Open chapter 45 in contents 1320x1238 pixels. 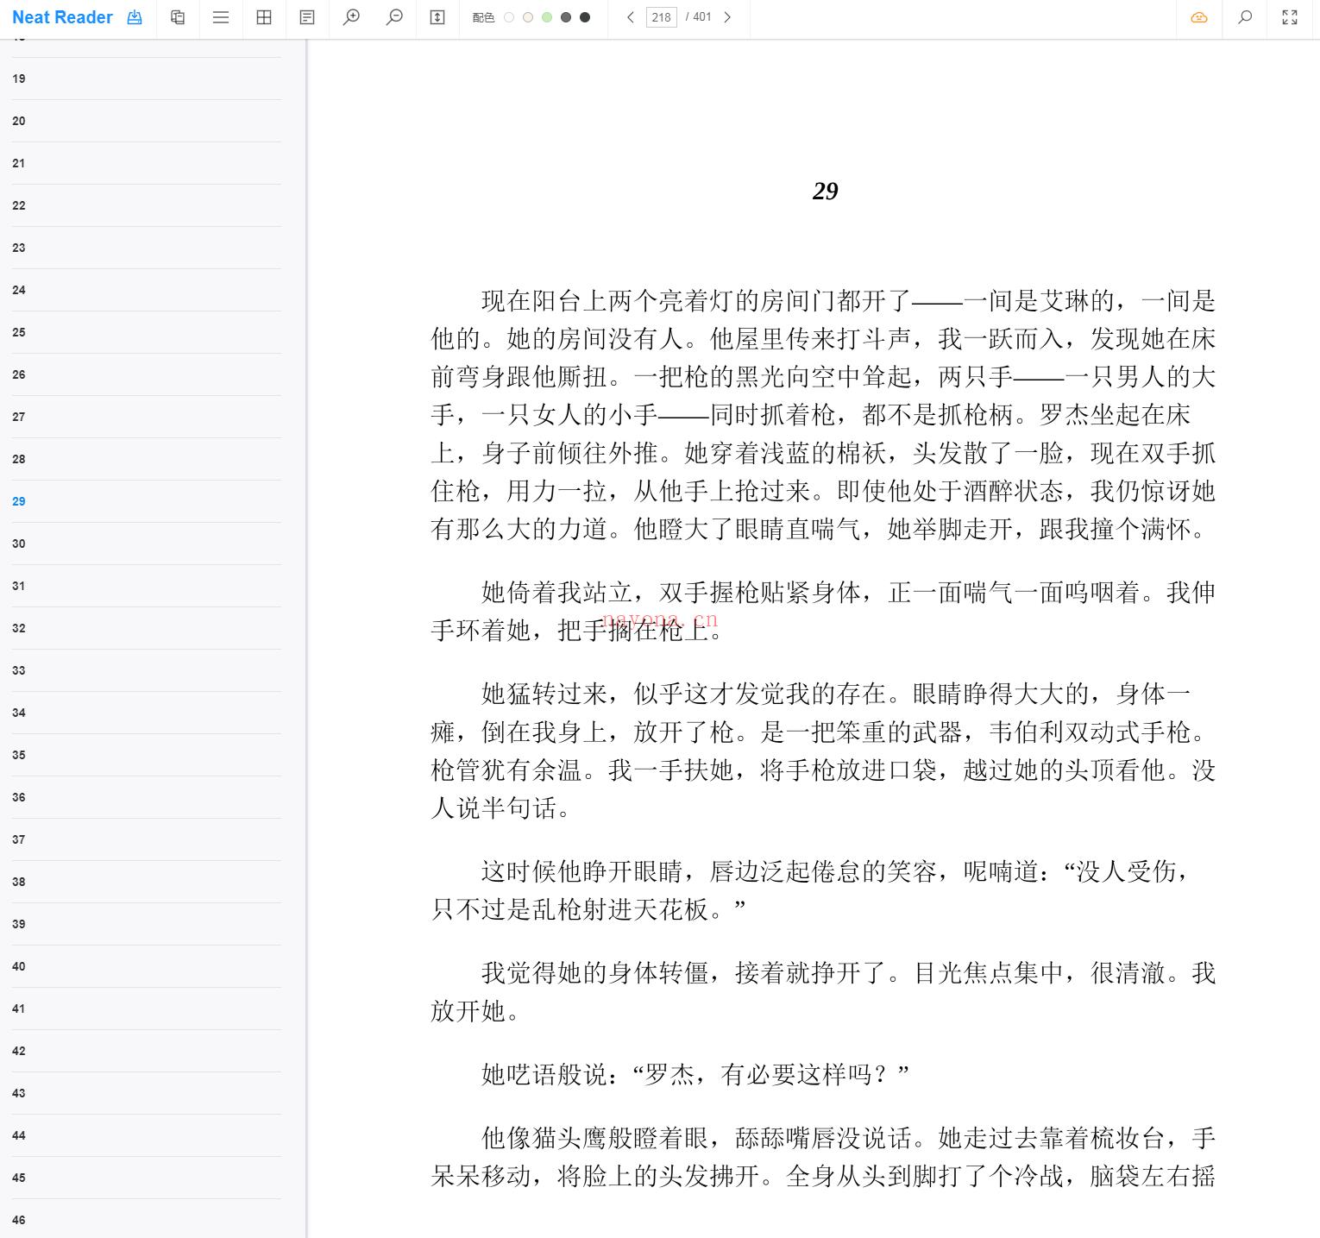[x=147, y=1178]
